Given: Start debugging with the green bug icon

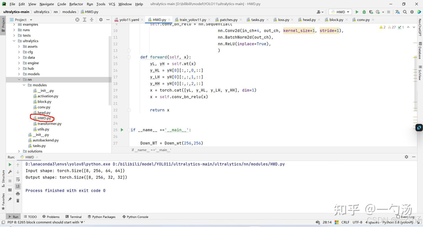Looking at the screenshot, I should coord(364,12).
